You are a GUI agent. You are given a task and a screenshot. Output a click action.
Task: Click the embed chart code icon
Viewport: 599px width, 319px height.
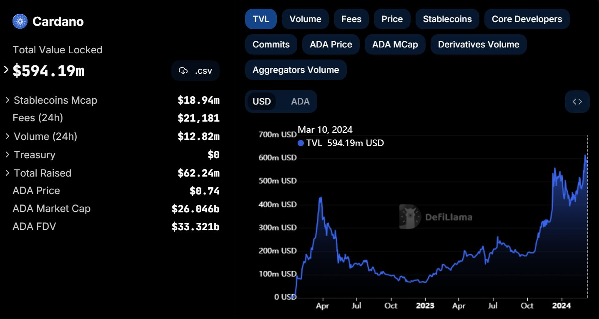point(577,102)
